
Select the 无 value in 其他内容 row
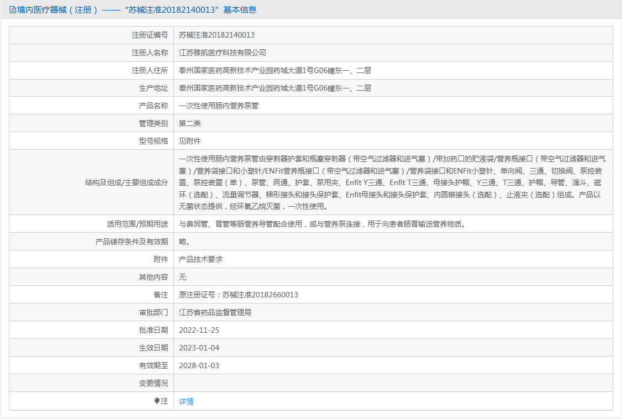(182, 277)
